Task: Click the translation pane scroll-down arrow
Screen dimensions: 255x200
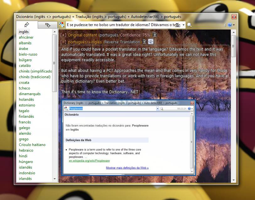Action: coord(234,180)
